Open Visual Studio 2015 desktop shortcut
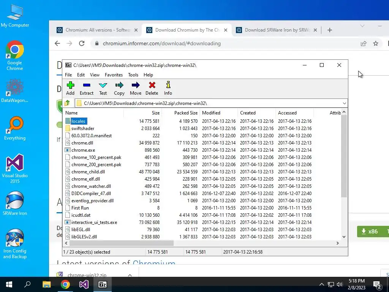This screenshot has width=389, height=292. coord(15,169)
